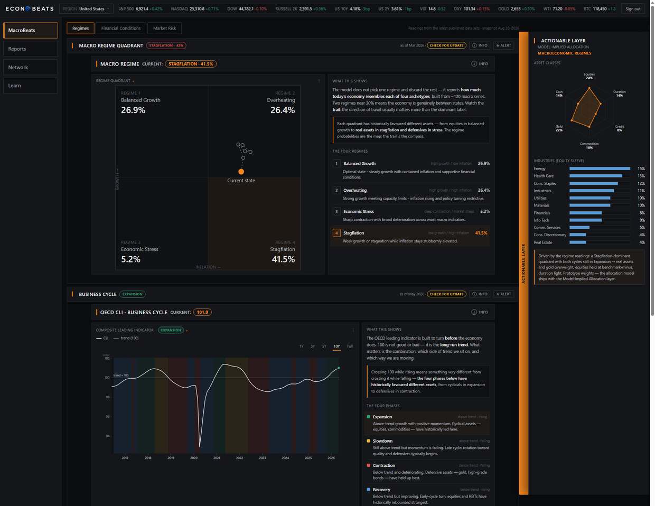The width and height of the screenshot is (655, 506).
Task: Click the Sign out button
Action: click(x=633, y=8)
